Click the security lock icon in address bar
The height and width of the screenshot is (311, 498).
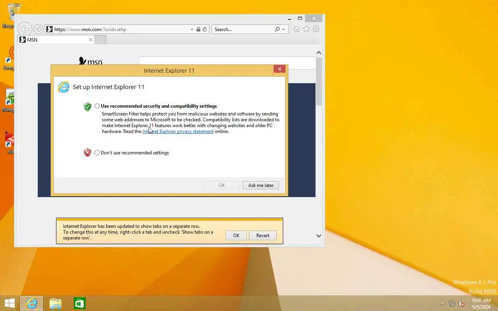[x=198, y=29]
